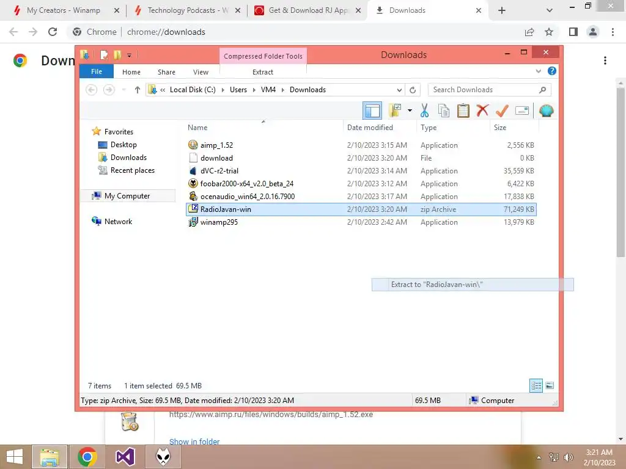
Task: Expand the hidden breadcrumb chevron «
Action: [163, 90]
